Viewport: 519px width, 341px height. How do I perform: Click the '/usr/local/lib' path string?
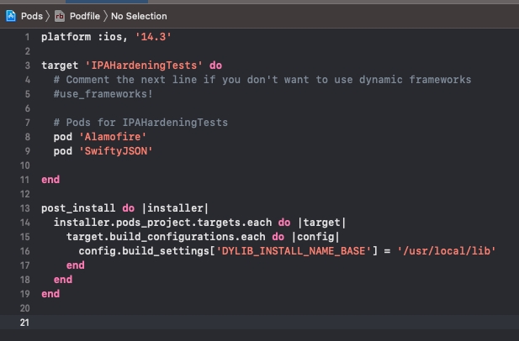coord(447,251)
